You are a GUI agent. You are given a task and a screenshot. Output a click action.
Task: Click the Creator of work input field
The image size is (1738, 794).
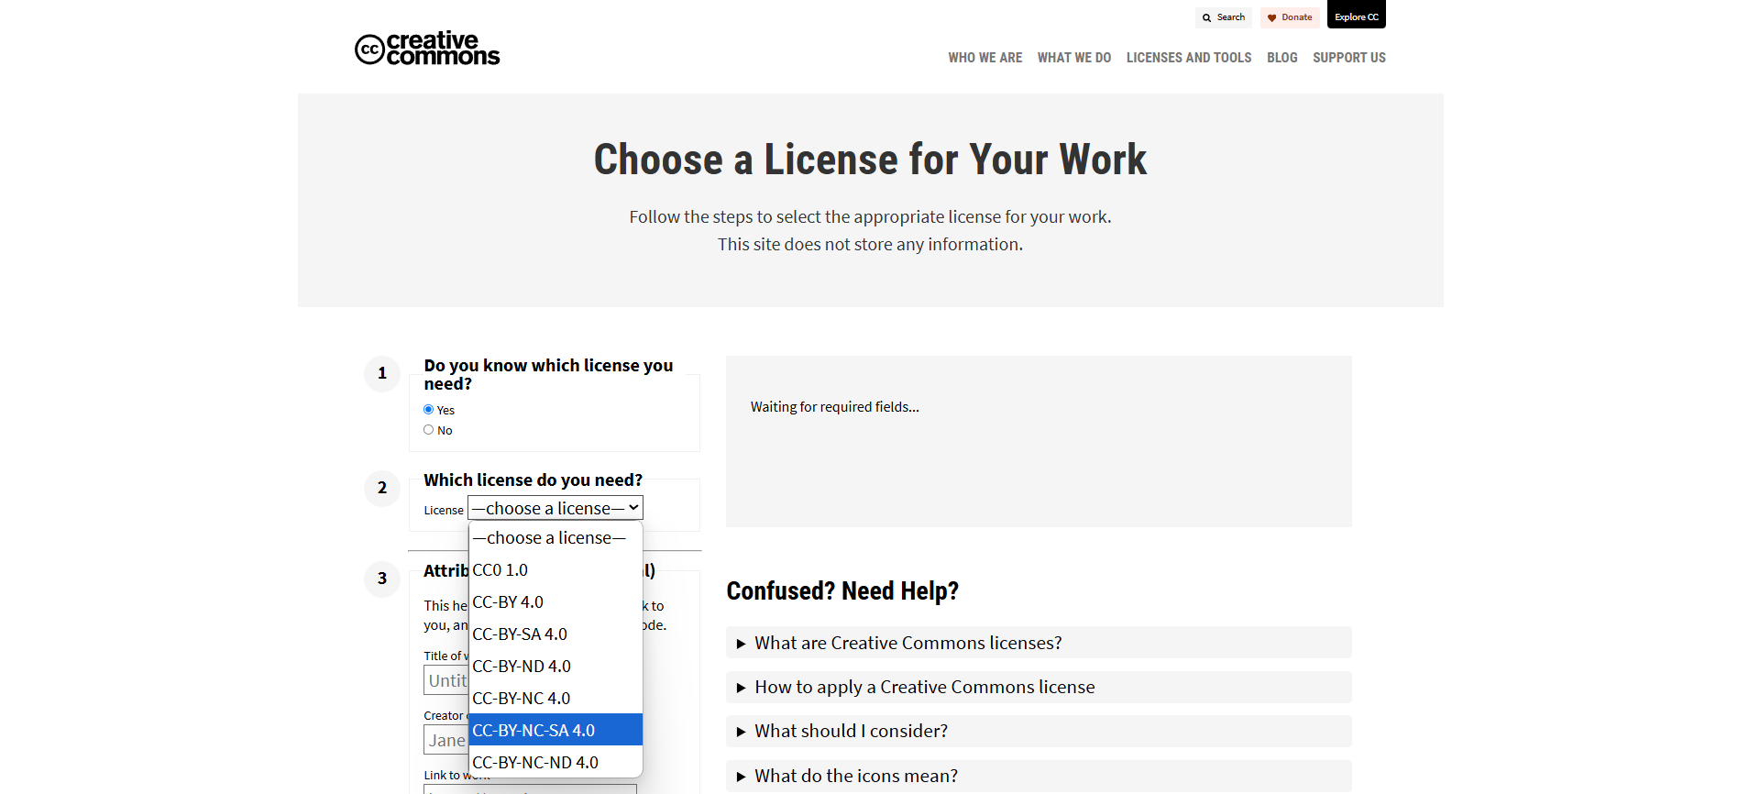[446, 740]
